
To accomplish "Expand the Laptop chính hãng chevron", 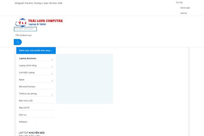I will [52, 67].
